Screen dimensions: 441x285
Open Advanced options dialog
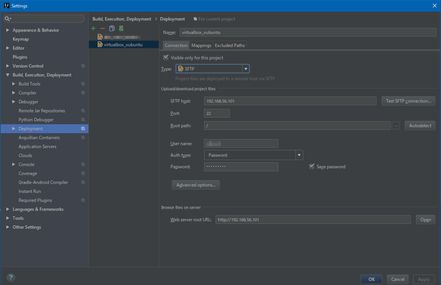pos(196,185)
